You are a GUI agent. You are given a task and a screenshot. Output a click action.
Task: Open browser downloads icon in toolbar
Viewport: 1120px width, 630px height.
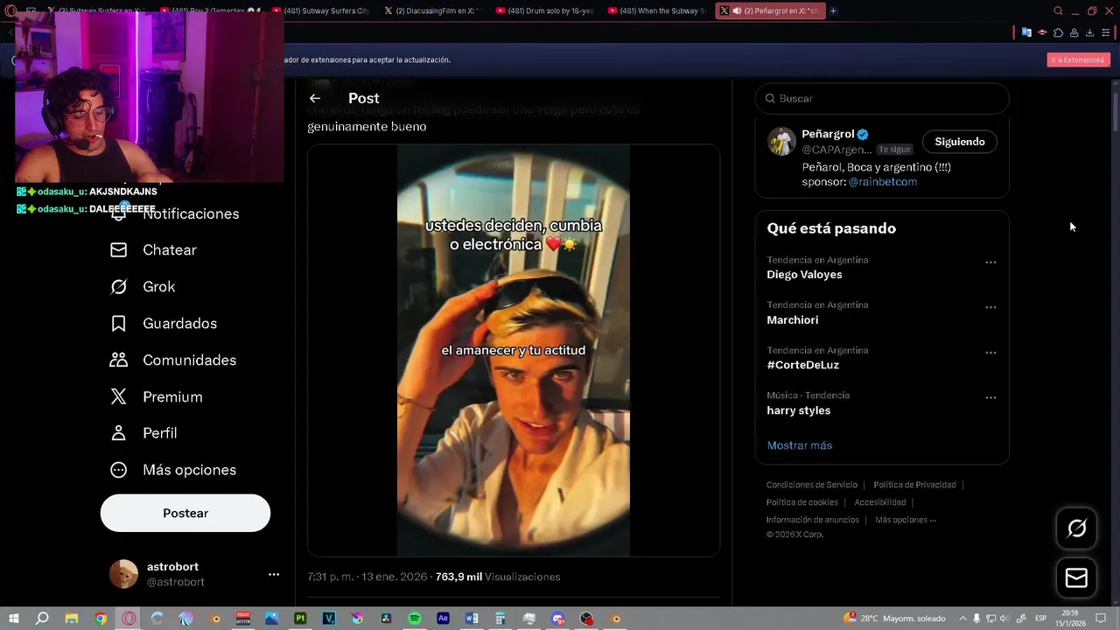1089,32
